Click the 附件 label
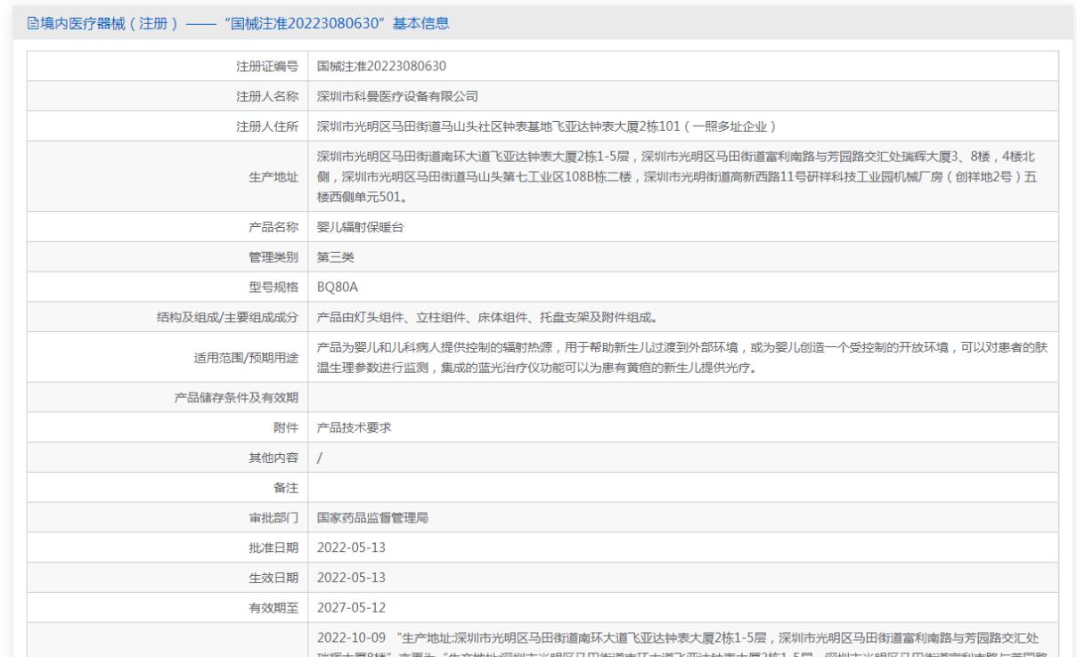Image resolution: width=1077 pixels, height=657 pixels. (x=286, y=427)
